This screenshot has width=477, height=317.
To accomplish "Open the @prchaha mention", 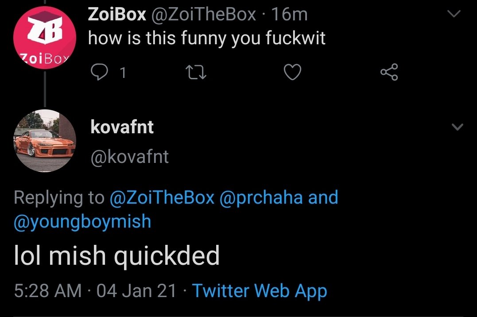I will (261, 197).
